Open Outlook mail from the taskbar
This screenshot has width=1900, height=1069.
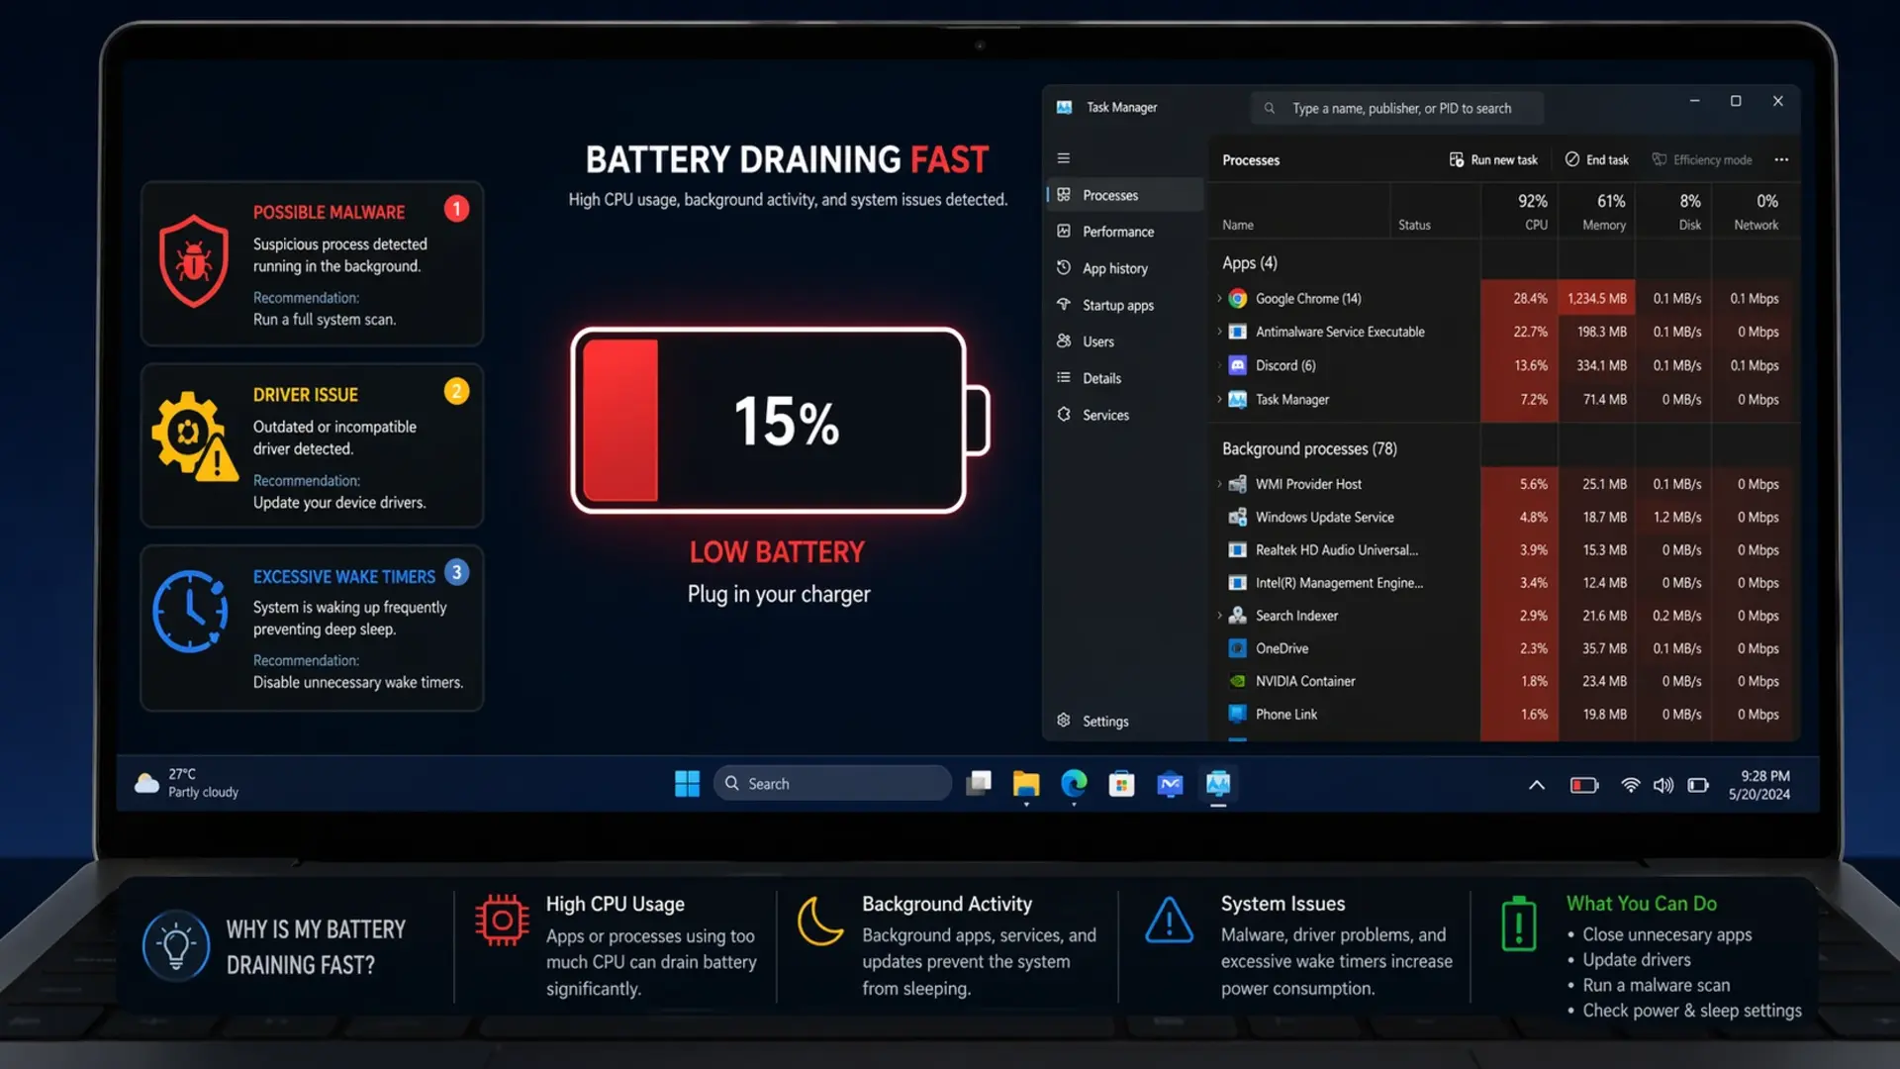click(x=1170, y=783)
